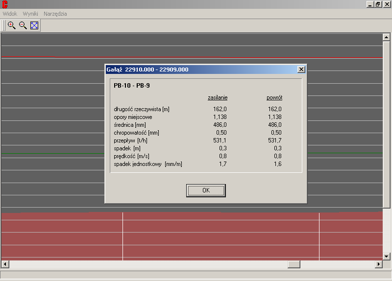Image resolution: width=392 pixels, height=281 pixels.
Task: Open the Widok menu
Action: pyautogui.click(x=10, y=14)
